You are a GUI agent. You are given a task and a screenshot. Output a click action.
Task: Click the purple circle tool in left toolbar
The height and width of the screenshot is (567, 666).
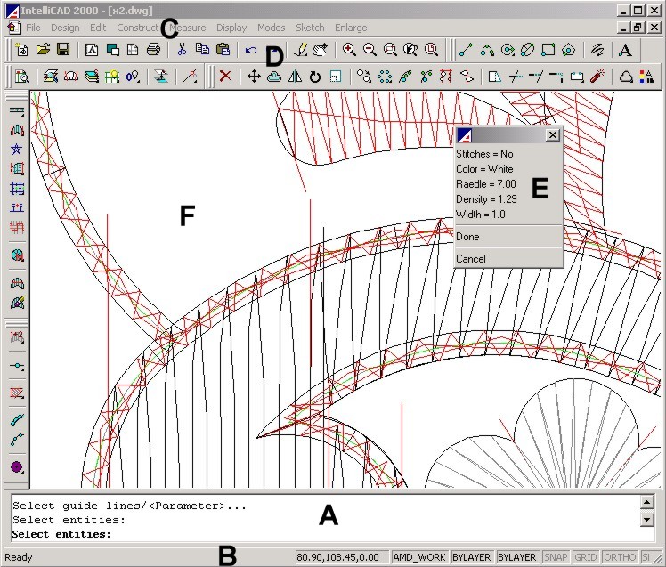click(x=16, y=466)
